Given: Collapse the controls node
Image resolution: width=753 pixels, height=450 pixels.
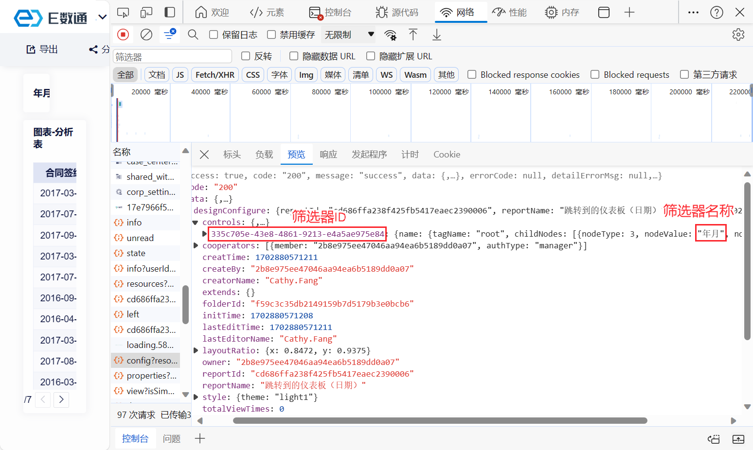Looking at the screenshot, I should click(x=195, y=223).
